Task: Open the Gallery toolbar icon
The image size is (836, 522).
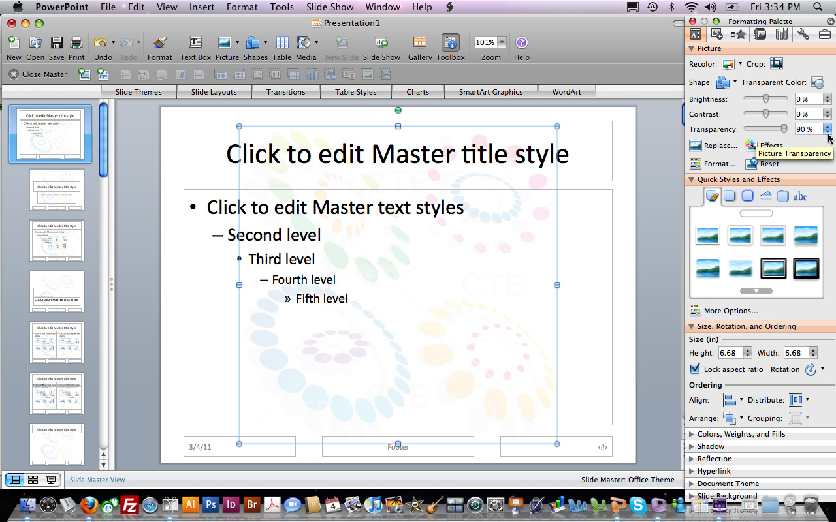Action: pos(420,43)
